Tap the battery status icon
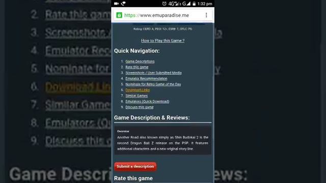The height and width of the screenshot is (183, 326). click(194, 4)
